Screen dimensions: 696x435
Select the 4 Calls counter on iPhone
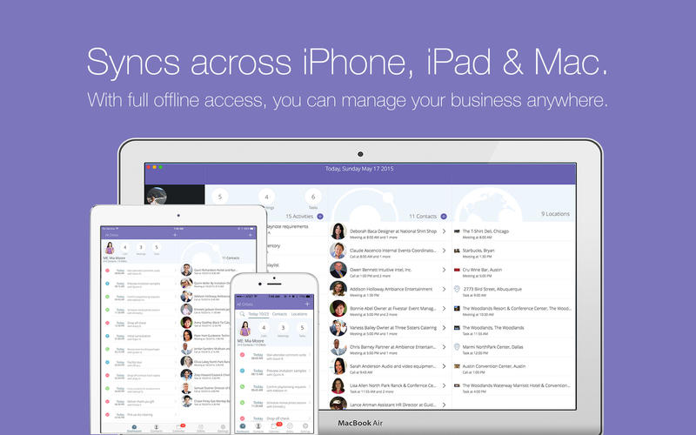(x=264, y=328)
